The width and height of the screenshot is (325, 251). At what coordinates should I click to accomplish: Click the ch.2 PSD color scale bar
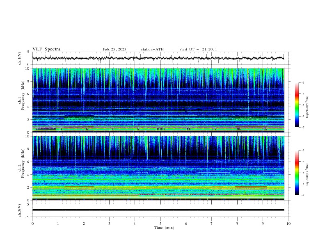(297, 173)
